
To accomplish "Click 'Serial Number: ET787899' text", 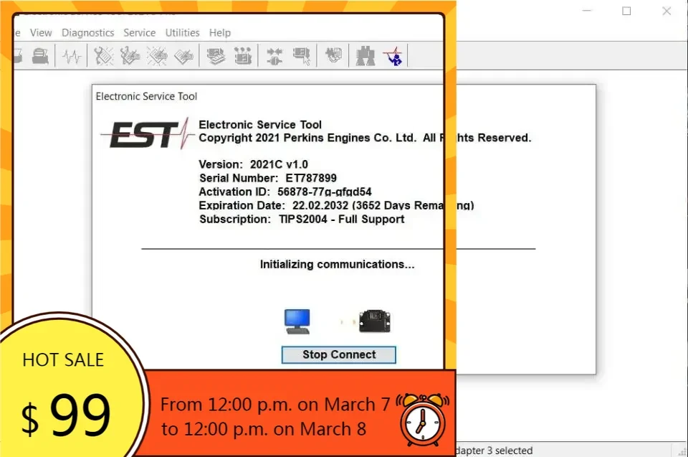I will point(267,178).
